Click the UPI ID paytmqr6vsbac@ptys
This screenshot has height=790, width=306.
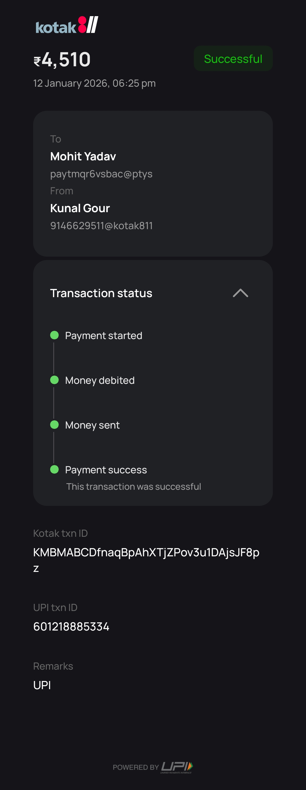[x=101, y=174]
